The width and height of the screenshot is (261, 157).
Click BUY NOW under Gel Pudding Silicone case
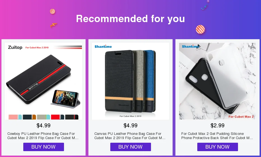coord(217,147)
